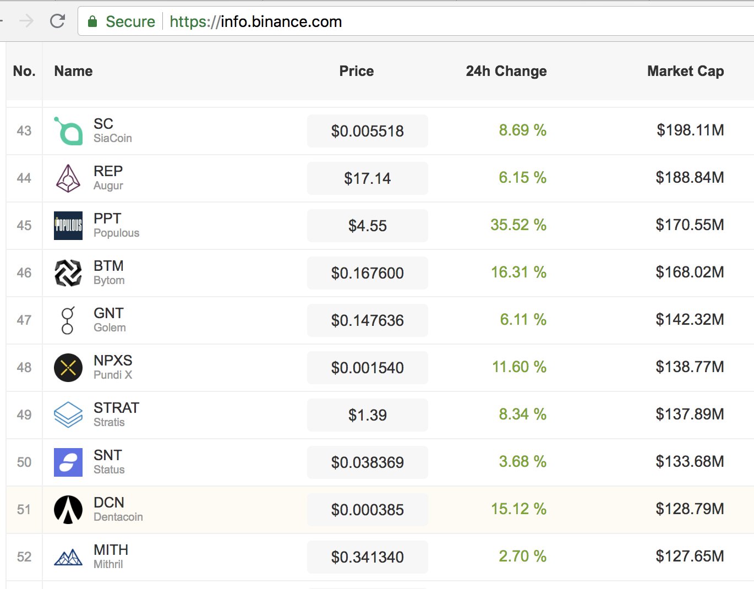Viewport: 754px width, 589px height.
Task: Select the Populous logo
Action: (67, 225)
